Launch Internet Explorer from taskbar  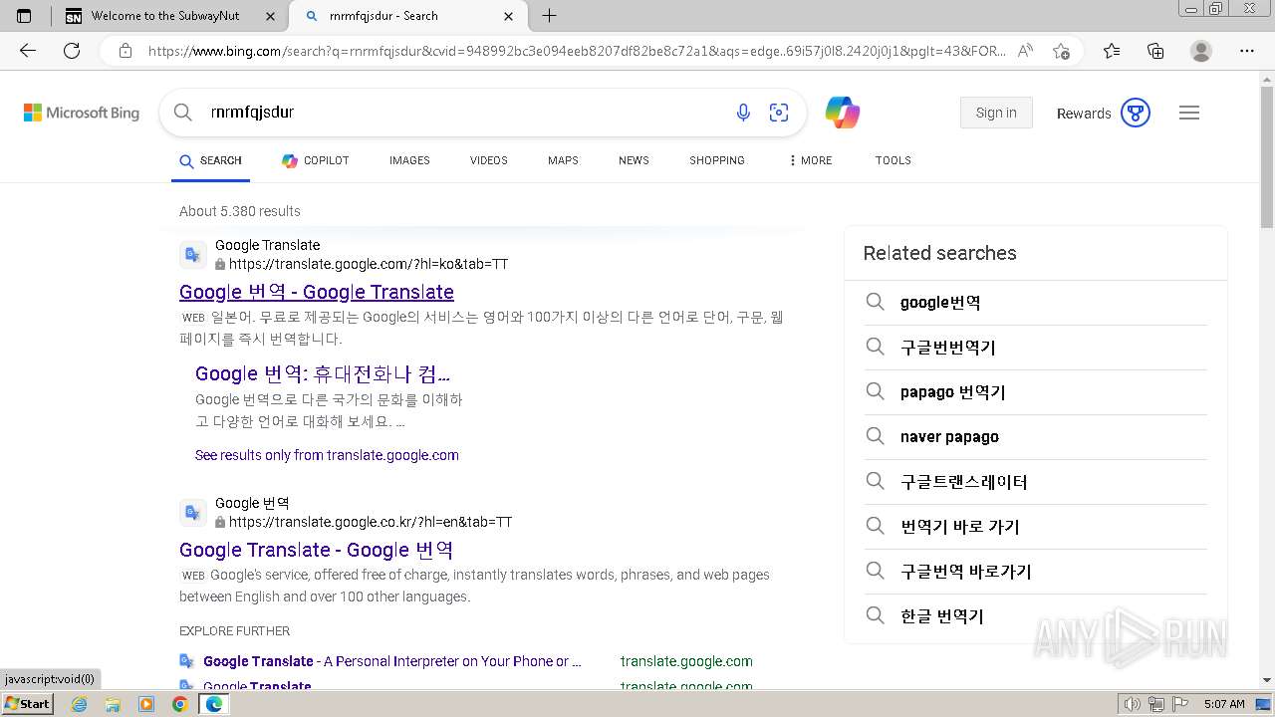(x=80, y=704)
